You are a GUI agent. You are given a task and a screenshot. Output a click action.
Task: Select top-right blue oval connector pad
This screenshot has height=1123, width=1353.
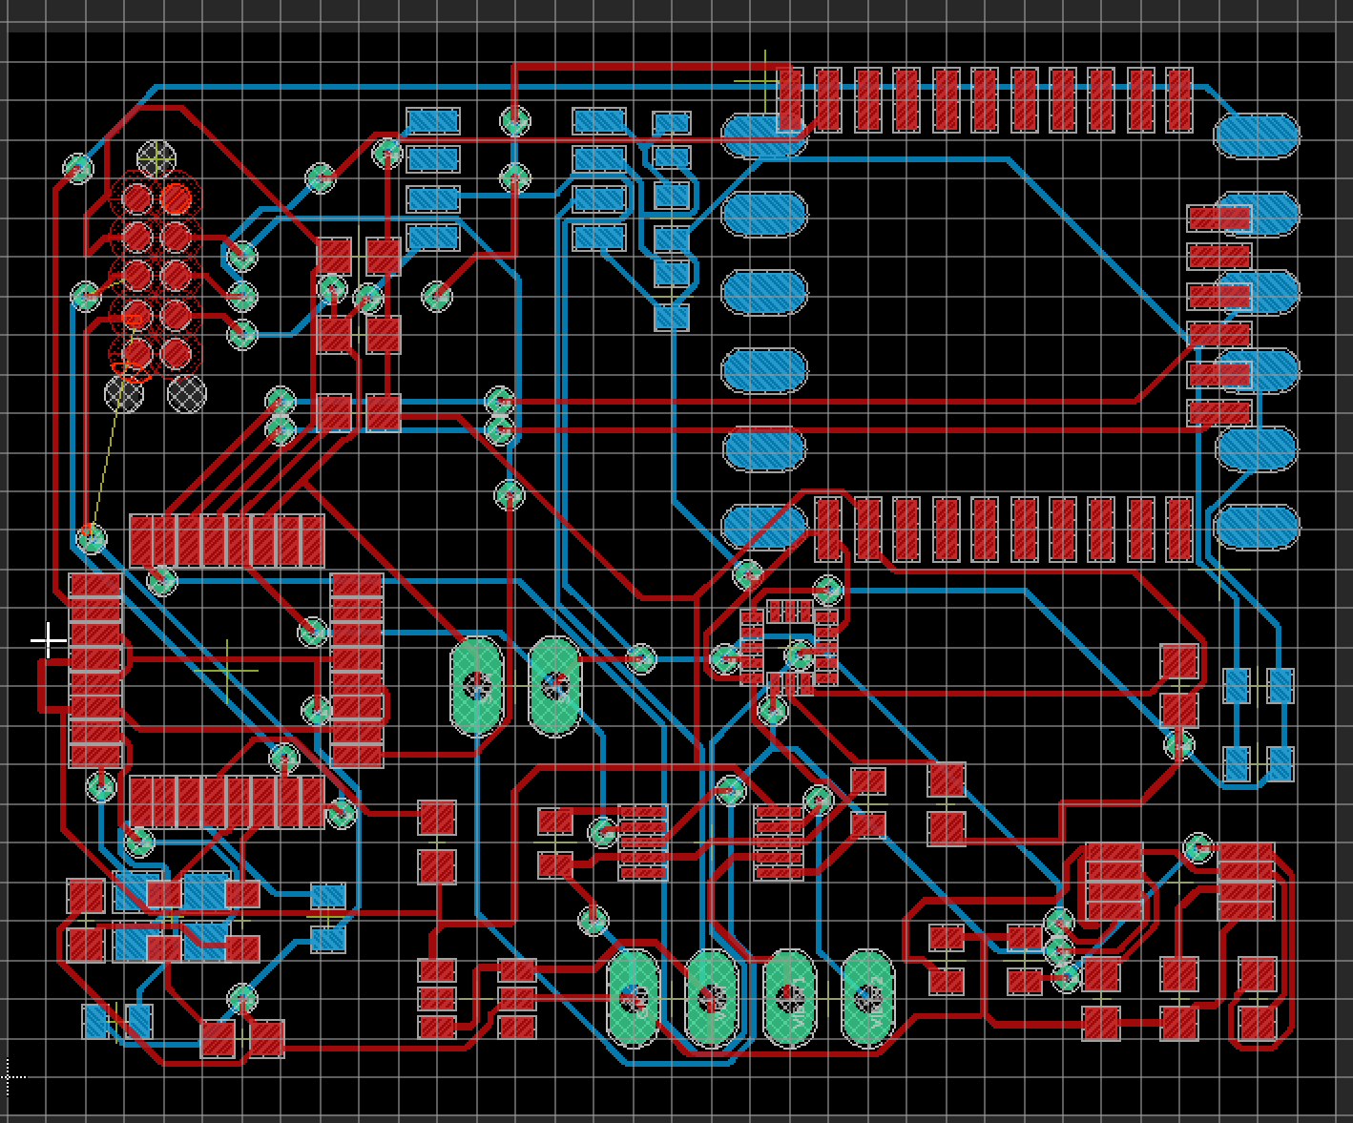pos(1257,136)
